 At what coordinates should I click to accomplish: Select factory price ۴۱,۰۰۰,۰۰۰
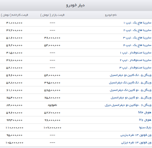tap(14, 23)
